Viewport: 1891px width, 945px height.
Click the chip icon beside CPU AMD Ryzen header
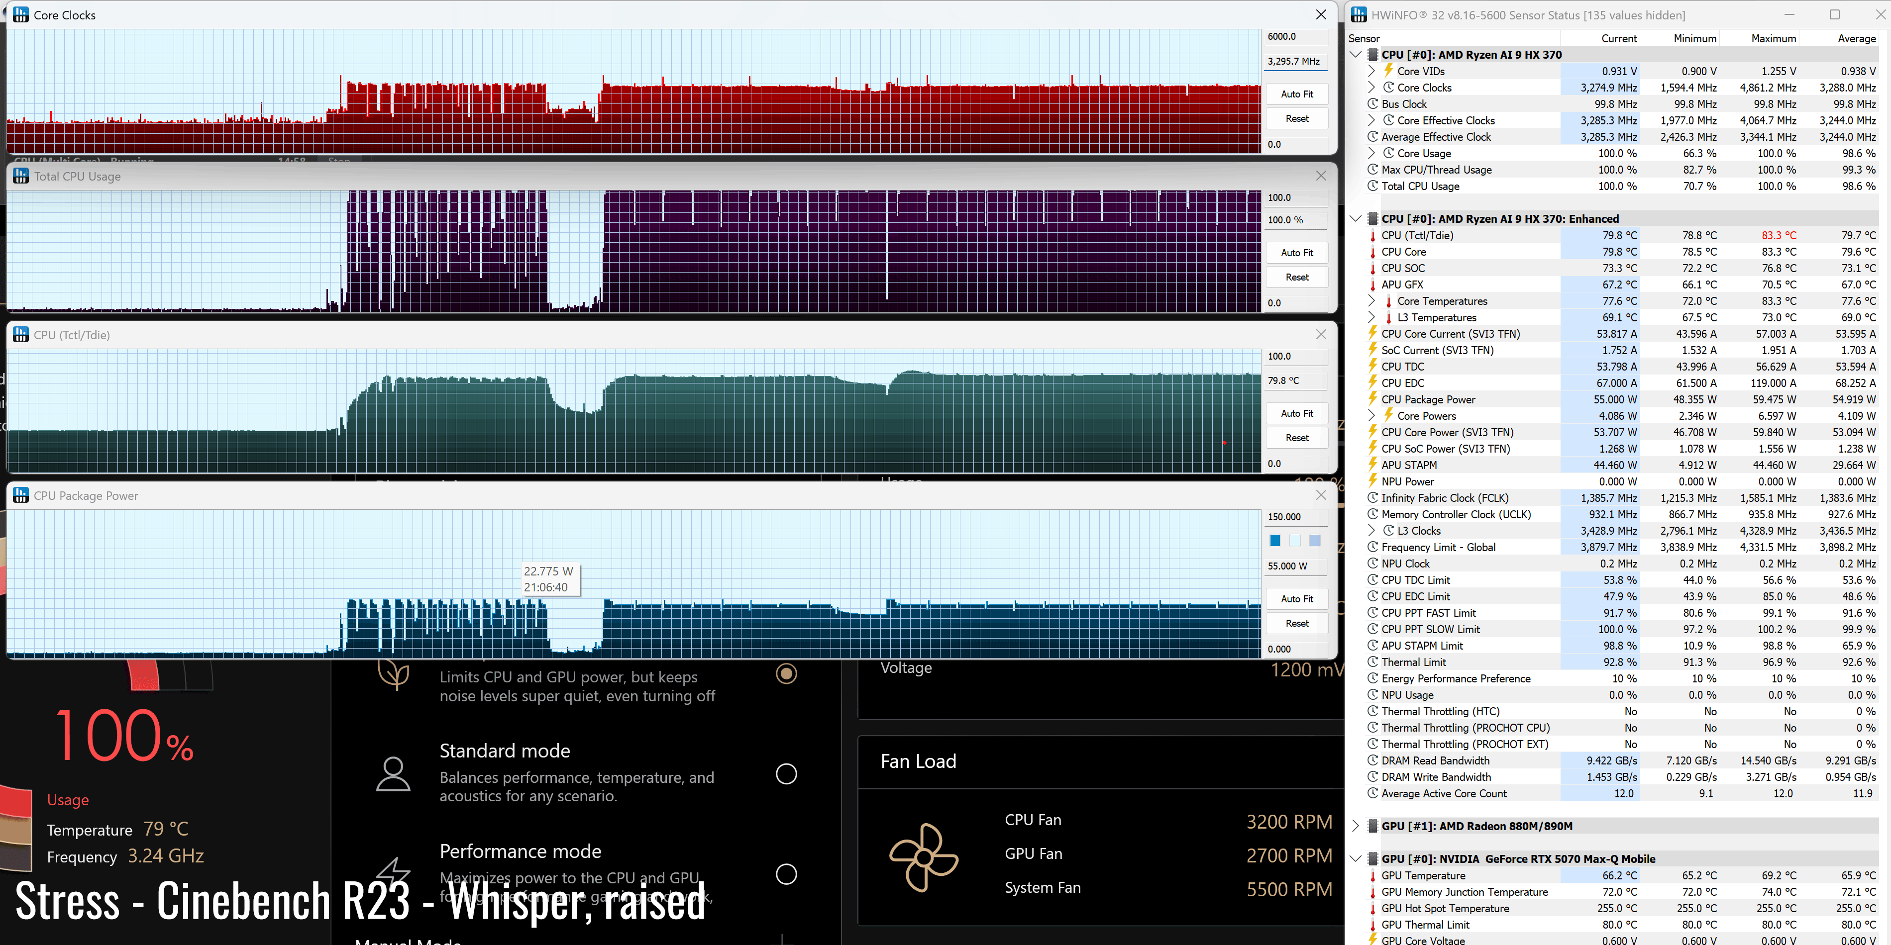[1372, 54]
